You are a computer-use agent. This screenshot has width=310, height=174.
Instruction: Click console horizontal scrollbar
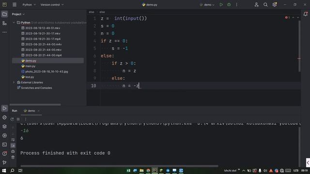pos(119,166)
